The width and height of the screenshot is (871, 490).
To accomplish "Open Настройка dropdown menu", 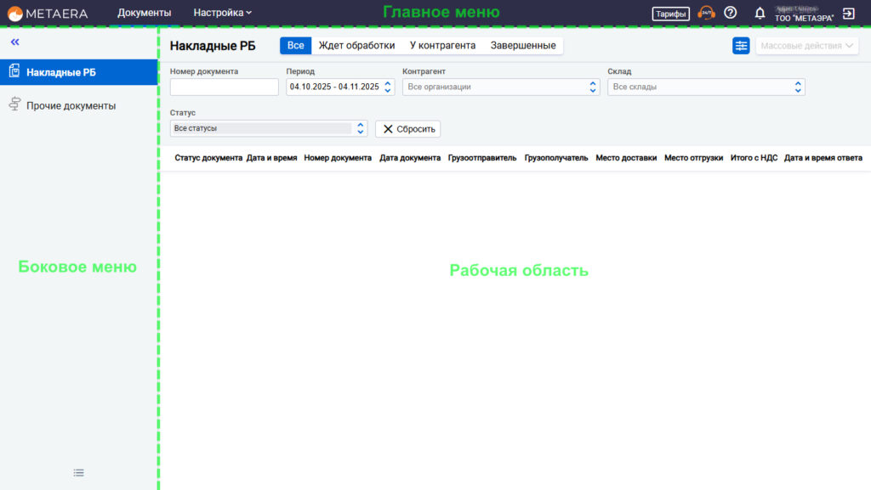I will (222, 13).
